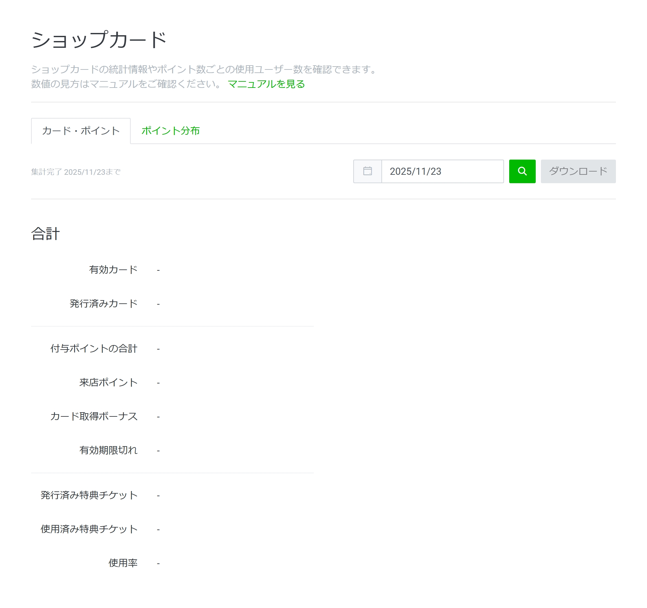This screenshot has height=608, width=647.
Task: Select the 有効カード value placeholder
Action: tap(159, 269)
